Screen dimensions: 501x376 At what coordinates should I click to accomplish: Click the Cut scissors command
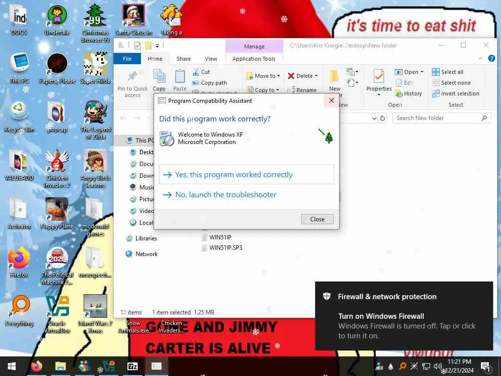[x=201, y=72]
